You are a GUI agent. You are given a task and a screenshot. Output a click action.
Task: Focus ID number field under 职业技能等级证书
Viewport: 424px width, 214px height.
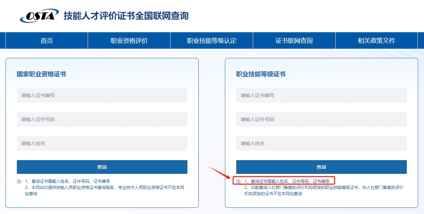click(x=321, y=119)
